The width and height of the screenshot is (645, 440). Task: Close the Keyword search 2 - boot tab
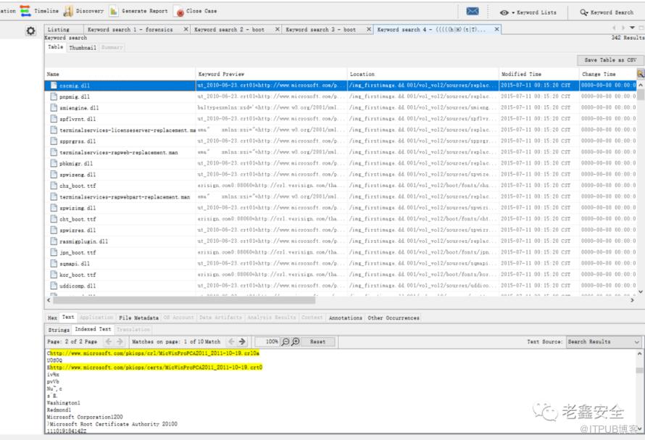(278, 30)
